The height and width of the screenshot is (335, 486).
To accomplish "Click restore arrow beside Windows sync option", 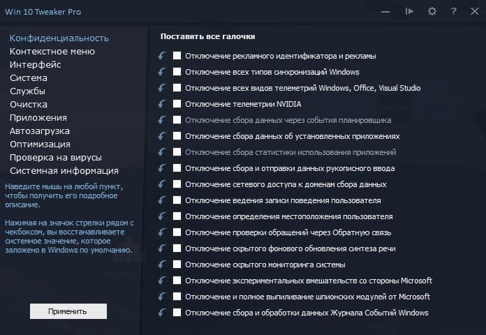I will click(x=162, y=72).
